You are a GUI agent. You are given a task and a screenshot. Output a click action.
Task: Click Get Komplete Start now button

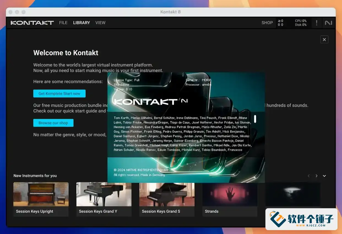coord(59,93)
